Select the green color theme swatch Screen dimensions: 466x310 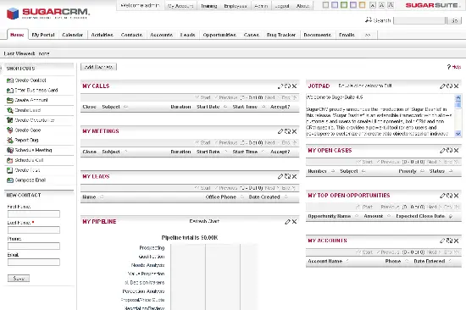tap(344, 5)
